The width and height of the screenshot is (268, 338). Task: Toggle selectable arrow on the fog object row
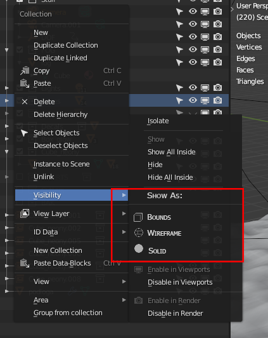coord(179,62)
